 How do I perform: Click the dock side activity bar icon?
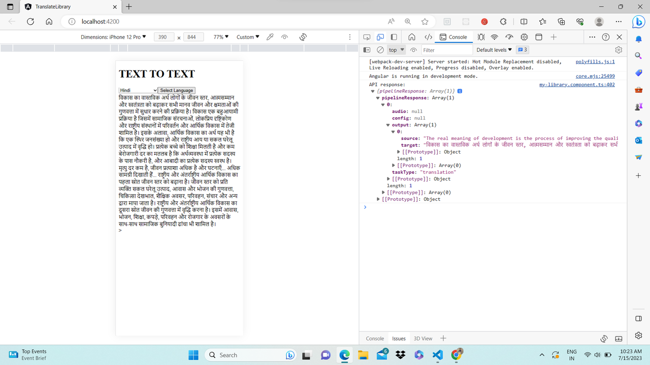click(x=394, y=37)
